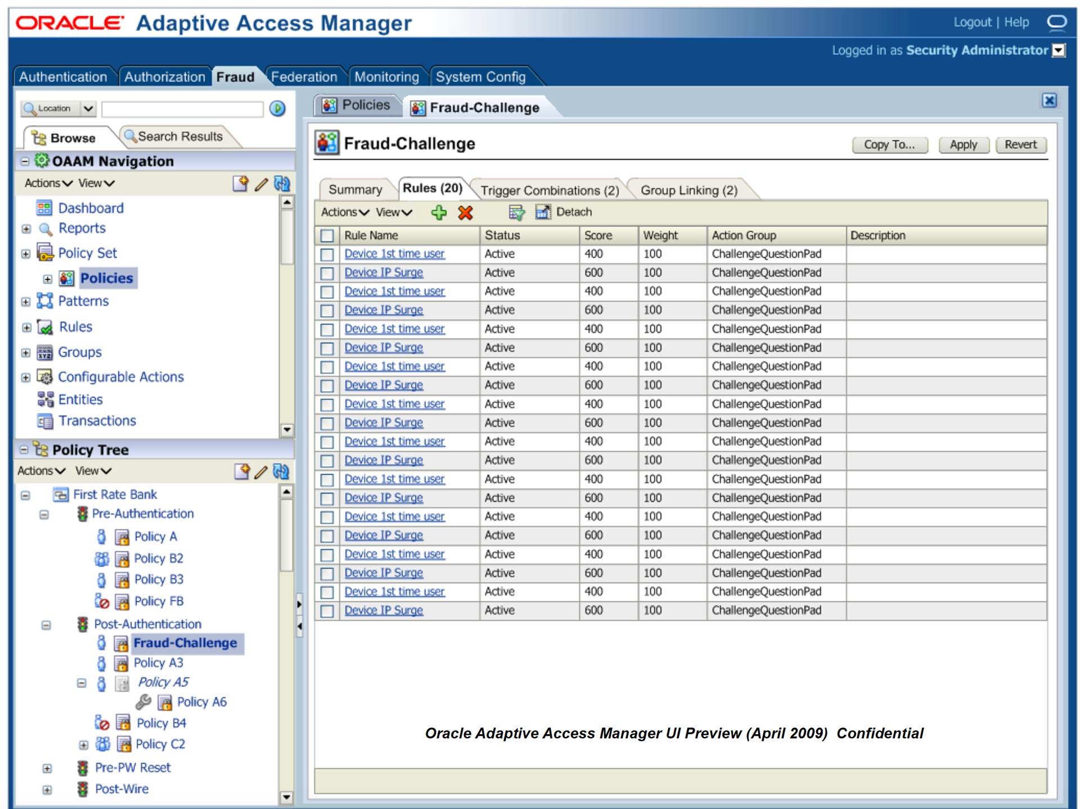Click new item icon in OAAM Navigation toolbar

coord(241,183)
